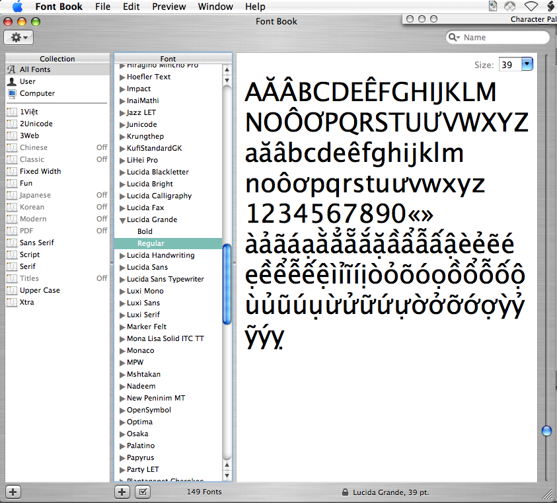Screen dimensions: 557x503
Task: Click the Font column header
Action: pyautogui.click(x=168, y=59)
